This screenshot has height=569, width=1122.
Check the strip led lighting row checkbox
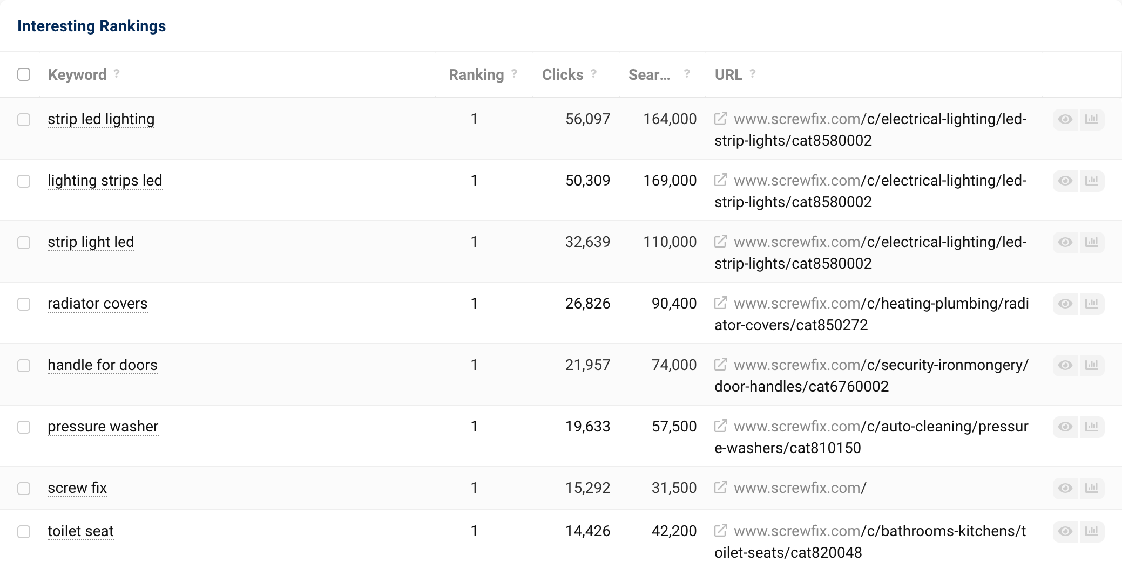(x=24, y=120)
